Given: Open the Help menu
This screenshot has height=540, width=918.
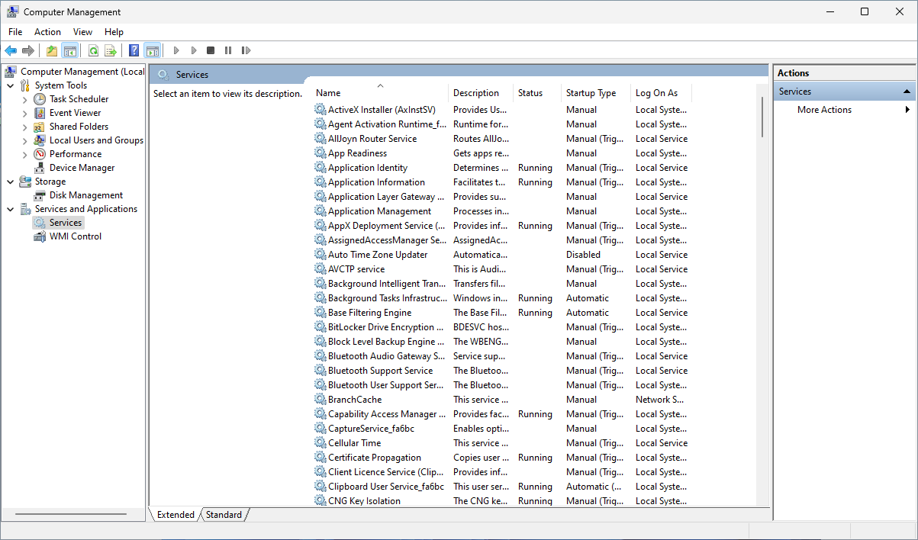Looking at the screenshot, I should tap(114, 32).
